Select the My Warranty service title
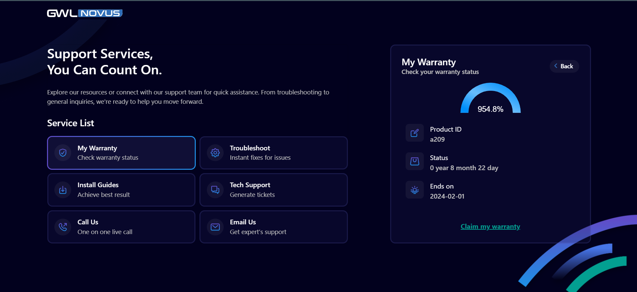The image size is (637, 292). [x=97, y=148]
